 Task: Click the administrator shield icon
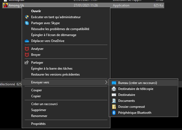(x=27, y=17)
